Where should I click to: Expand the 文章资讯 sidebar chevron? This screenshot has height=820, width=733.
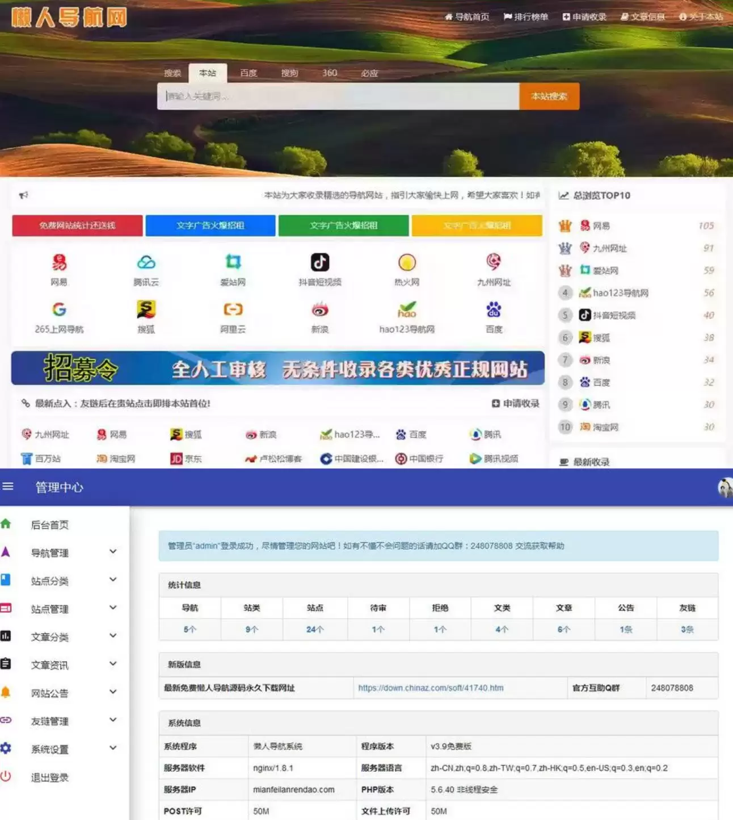[x=113, y=663]
